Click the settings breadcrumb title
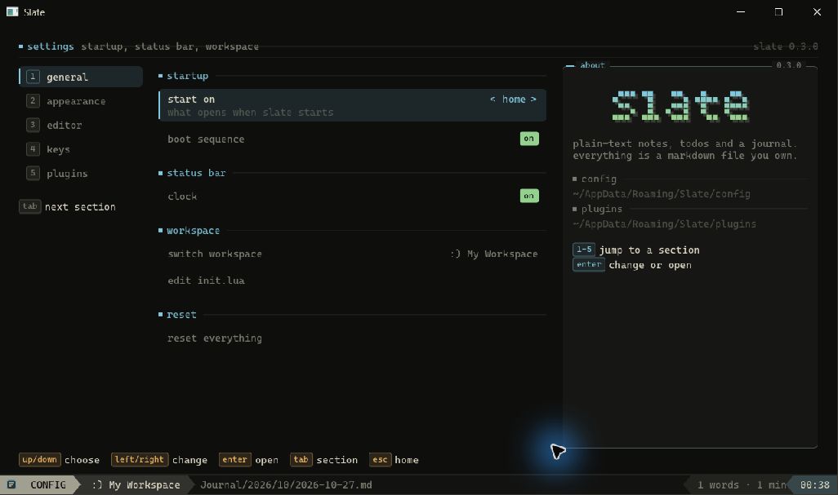 tap(51, 46)
